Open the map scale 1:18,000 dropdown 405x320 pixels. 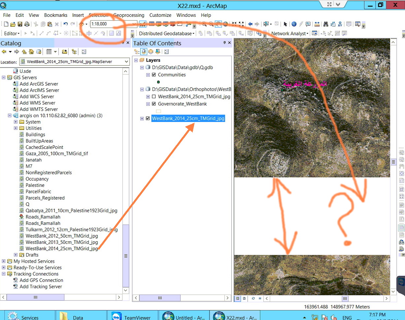click(134, 24)
